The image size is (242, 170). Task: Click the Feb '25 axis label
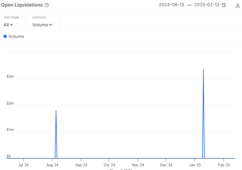click(224, 165)
